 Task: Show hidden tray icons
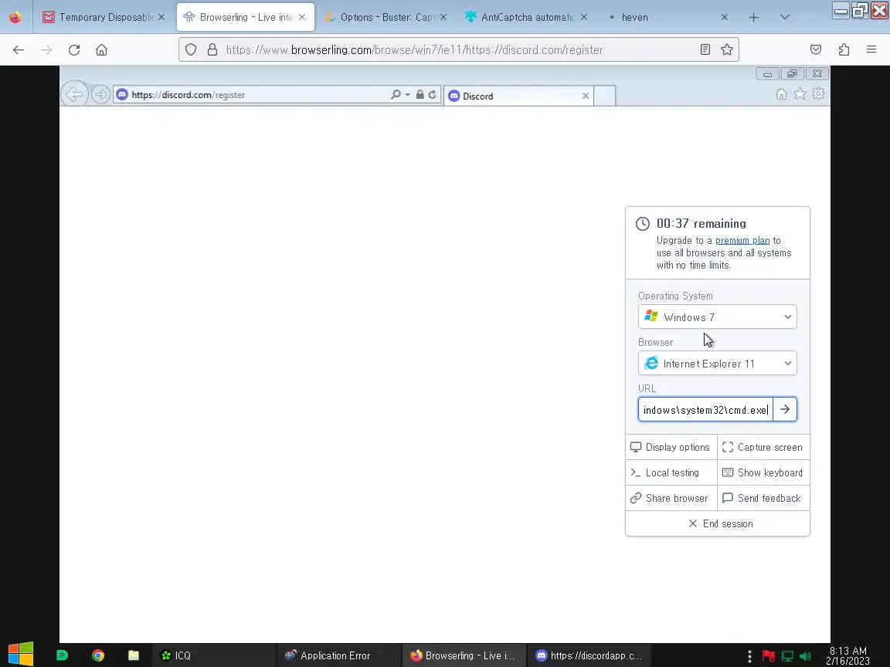750,656
